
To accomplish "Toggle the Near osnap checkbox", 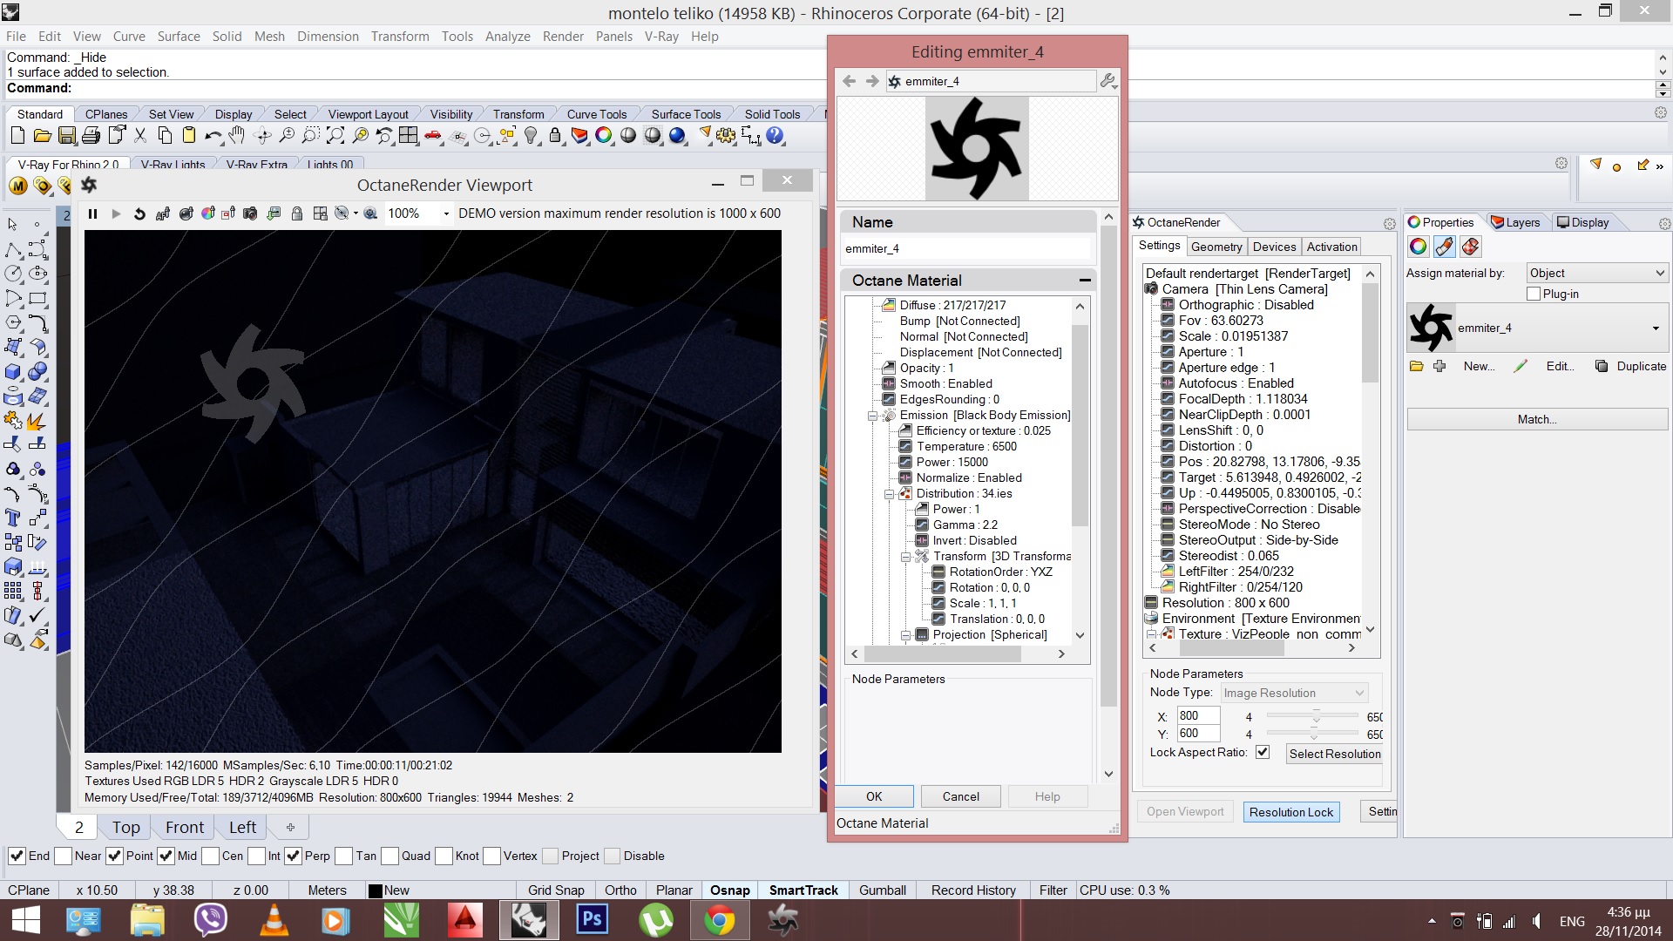I will [64, 856].
